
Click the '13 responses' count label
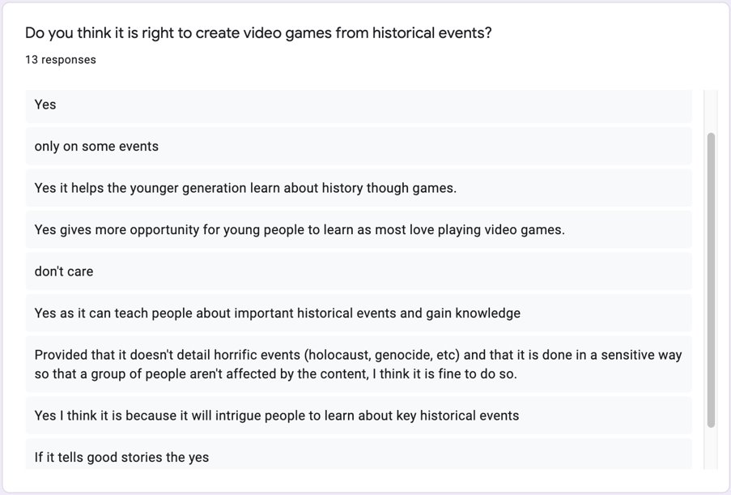pyautogui.click(x=61, y=60)
